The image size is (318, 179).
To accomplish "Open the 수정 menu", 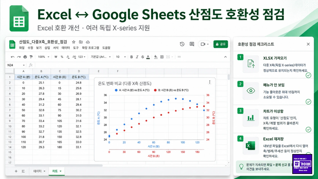I will (30, 48).
